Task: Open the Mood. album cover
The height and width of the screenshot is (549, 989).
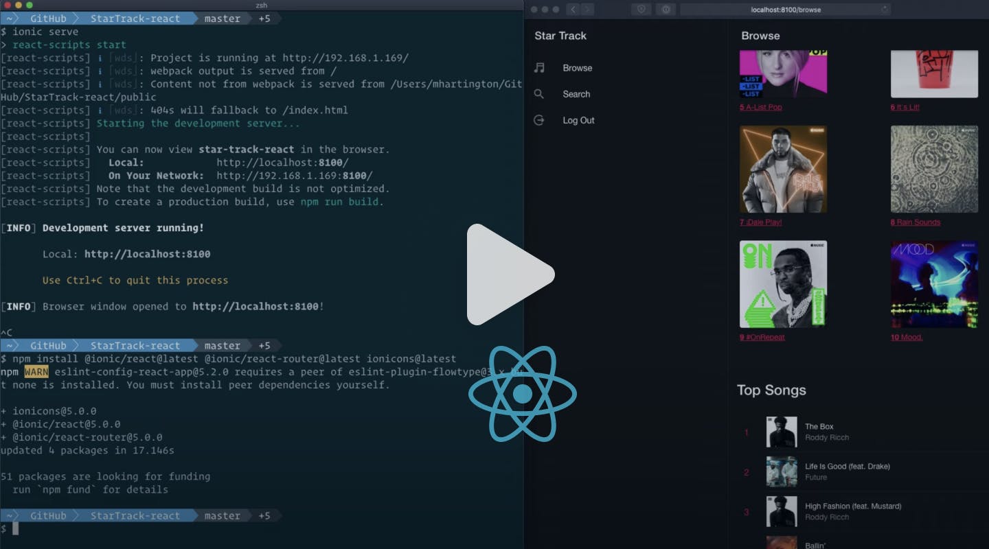Action: [934, 284]
